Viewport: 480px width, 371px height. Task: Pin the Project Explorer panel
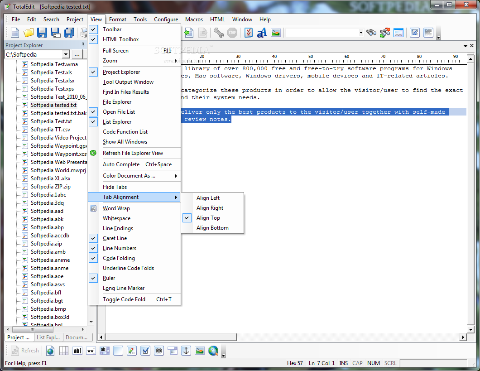(x=83, y=45)
